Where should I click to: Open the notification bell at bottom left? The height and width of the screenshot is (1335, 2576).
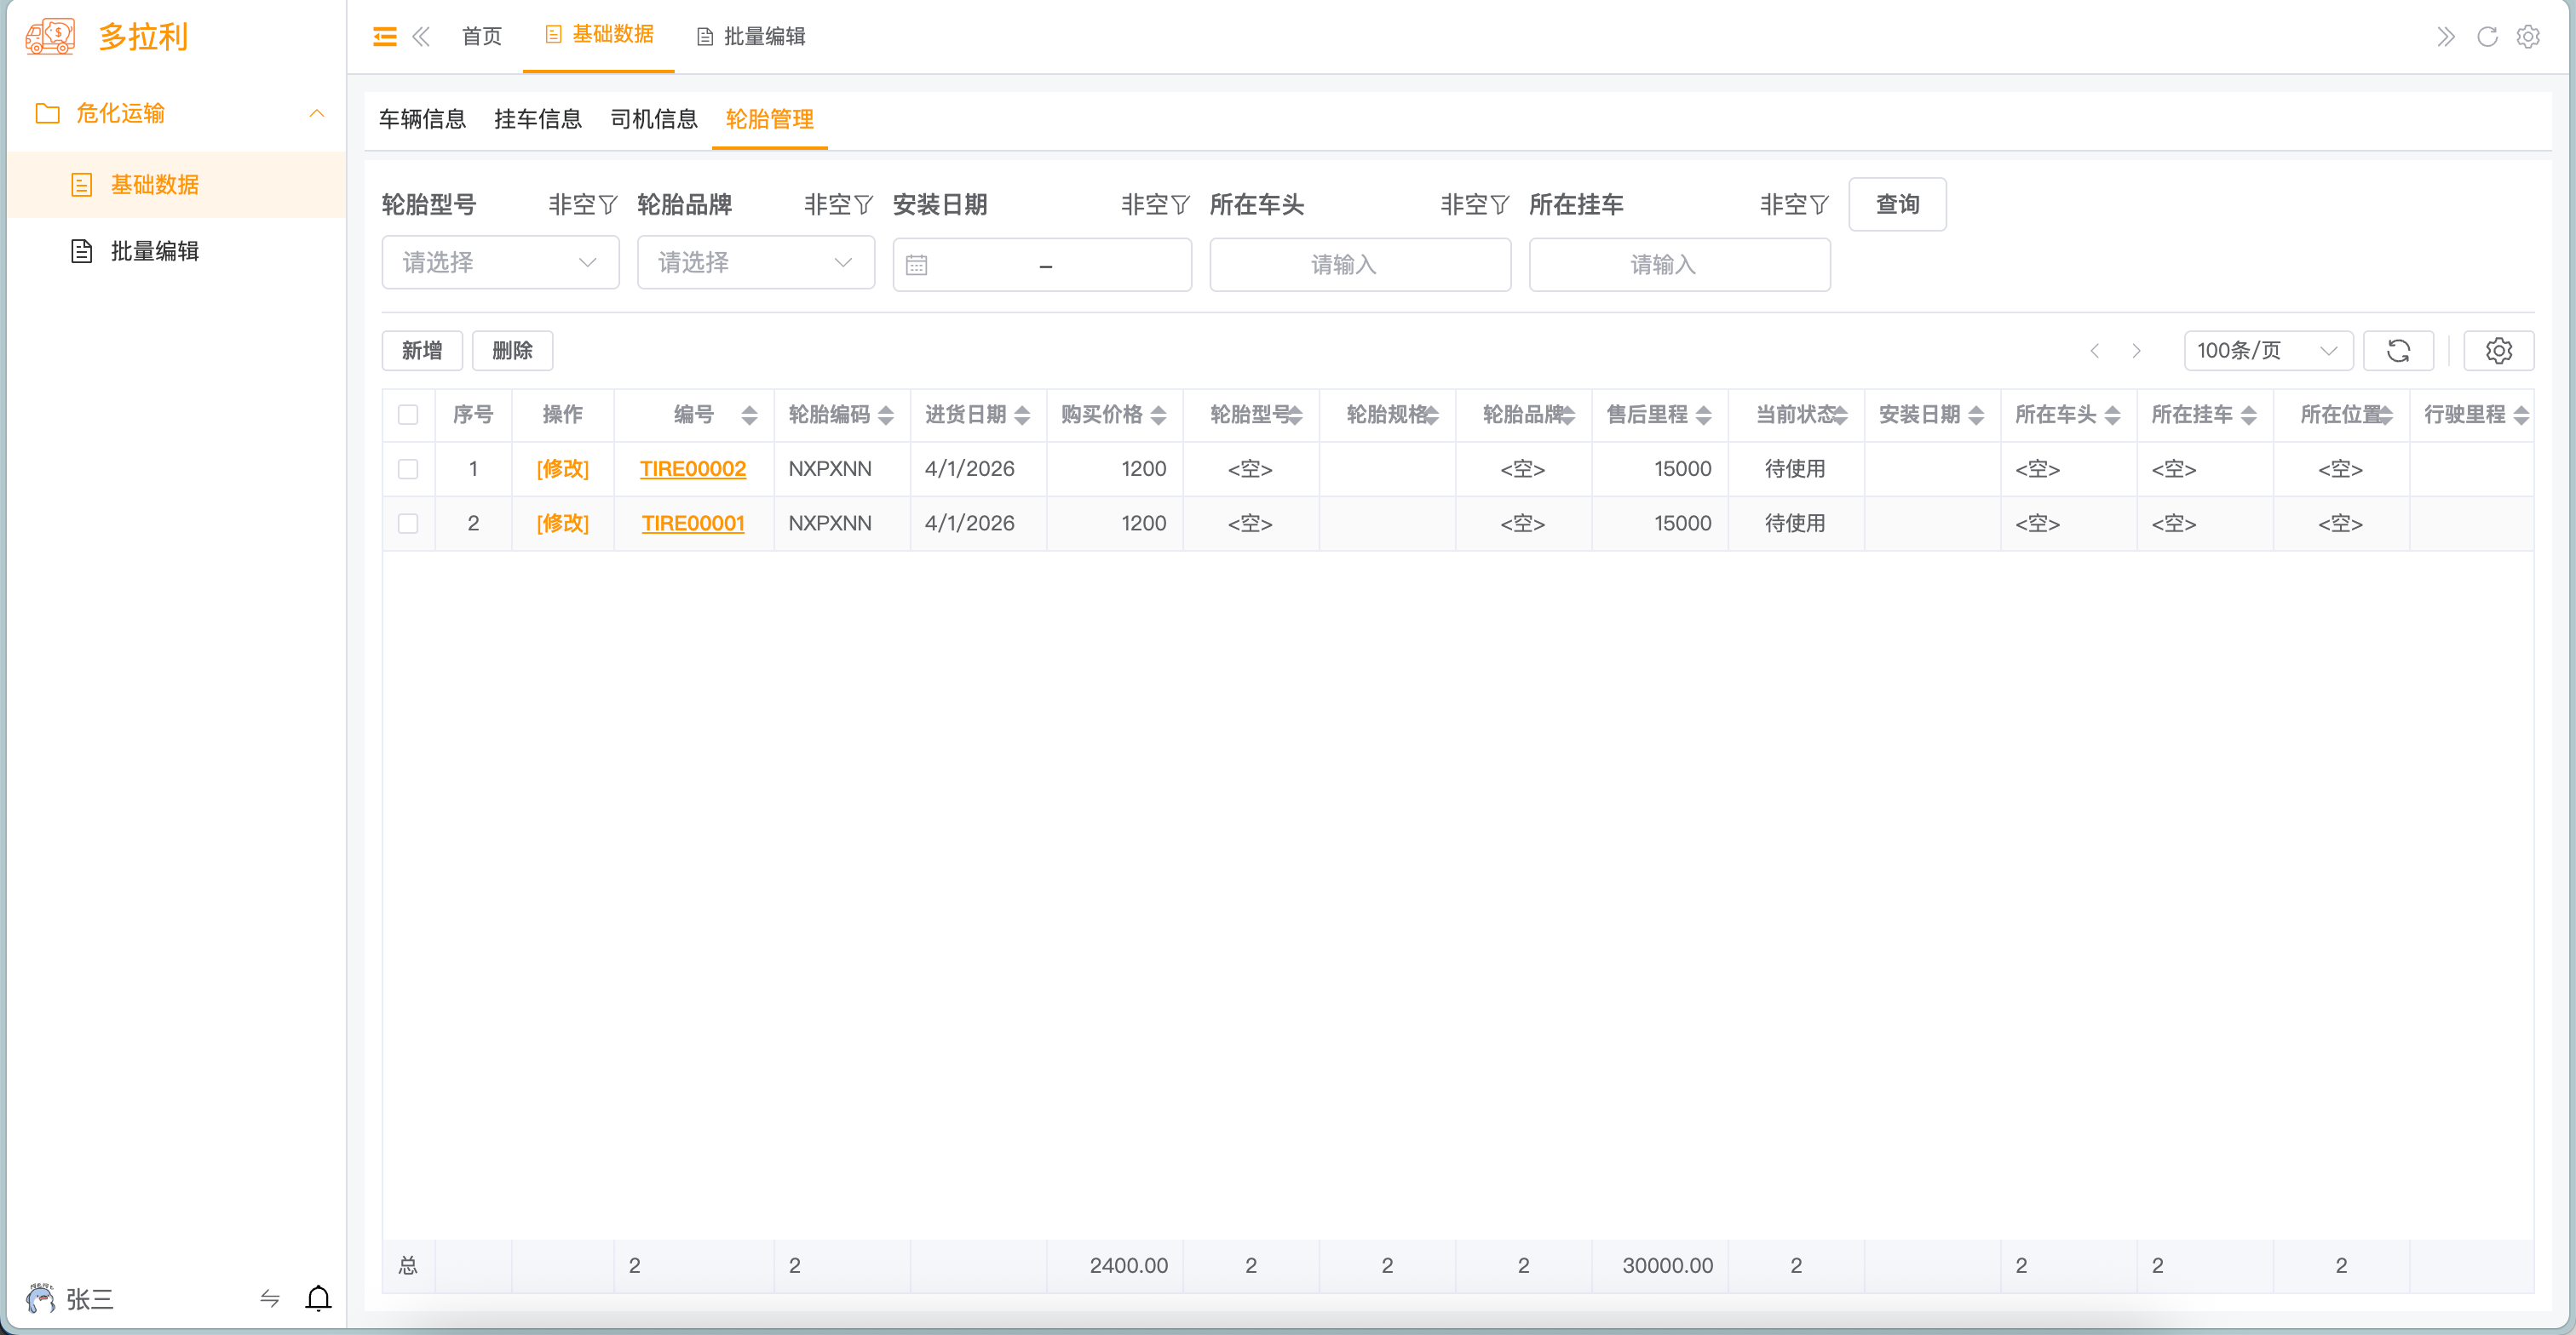[x=318, y=1300]
